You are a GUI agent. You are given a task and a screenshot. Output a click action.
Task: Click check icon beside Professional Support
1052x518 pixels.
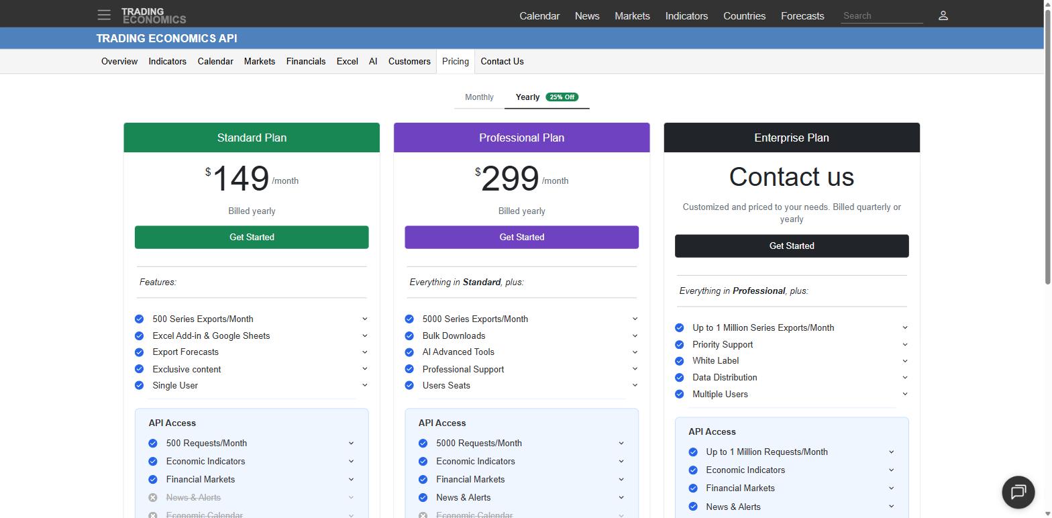(409, 369)
